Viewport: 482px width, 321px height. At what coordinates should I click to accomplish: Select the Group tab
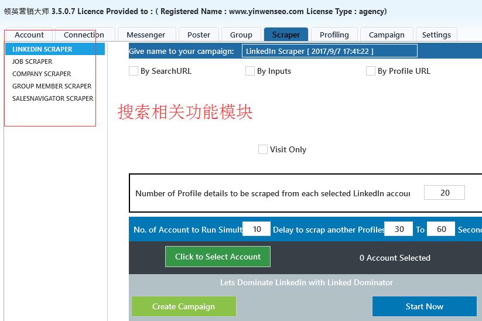pos(241,35)
